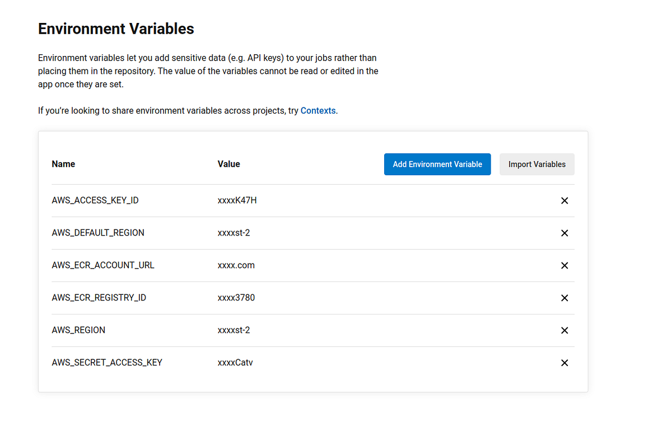The height and width of the screenshot is (432, 672).
Task: Delete the AWS_REGION variable
Action: tap(564, 330)
